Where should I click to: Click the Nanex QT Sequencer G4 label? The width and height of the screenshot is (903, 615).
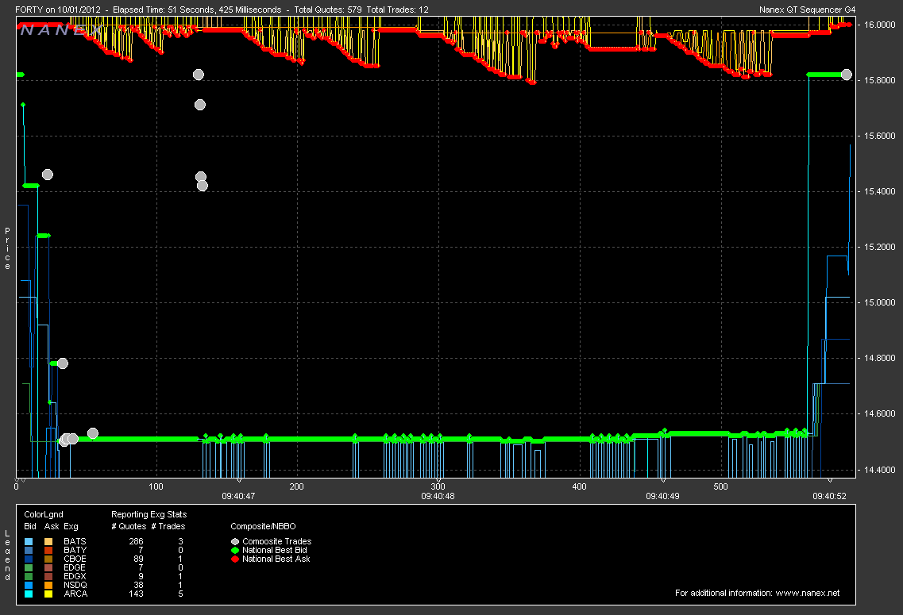click(x=808, y=10)
